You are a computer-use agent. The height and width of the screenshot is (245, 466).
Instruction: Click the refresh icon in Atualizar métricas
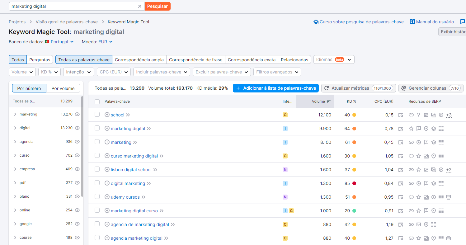point(327,88)
